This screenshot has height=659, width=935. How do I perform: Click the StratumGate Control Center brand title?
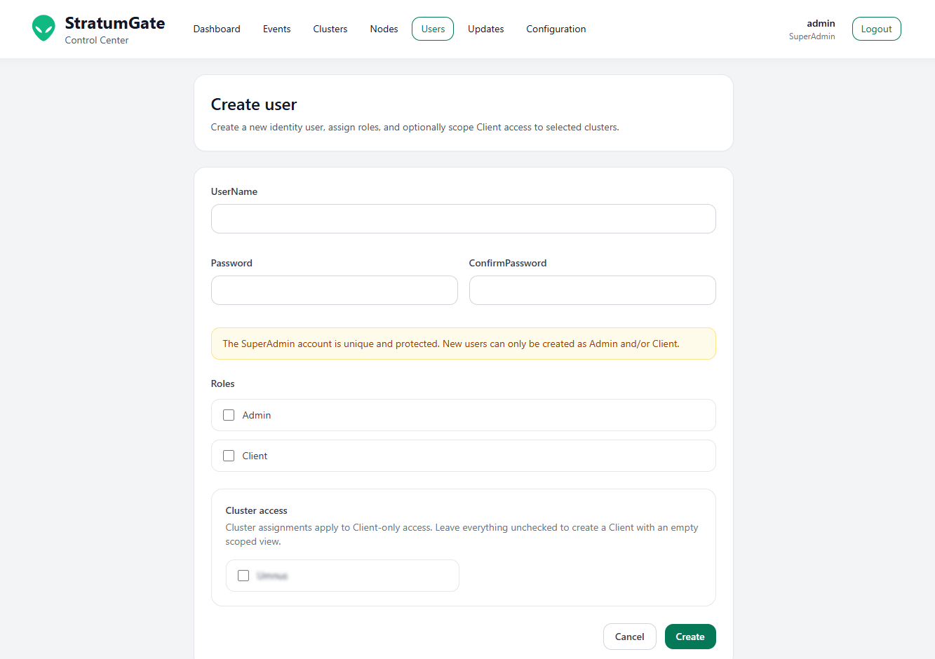point(114,23)
